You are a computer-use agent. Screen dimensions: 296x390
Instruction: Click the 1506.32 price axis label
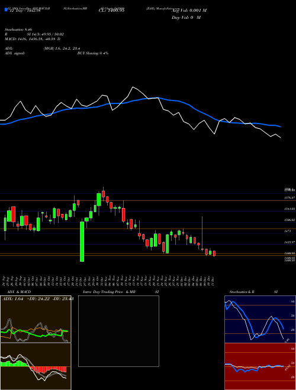coord(289,220)
